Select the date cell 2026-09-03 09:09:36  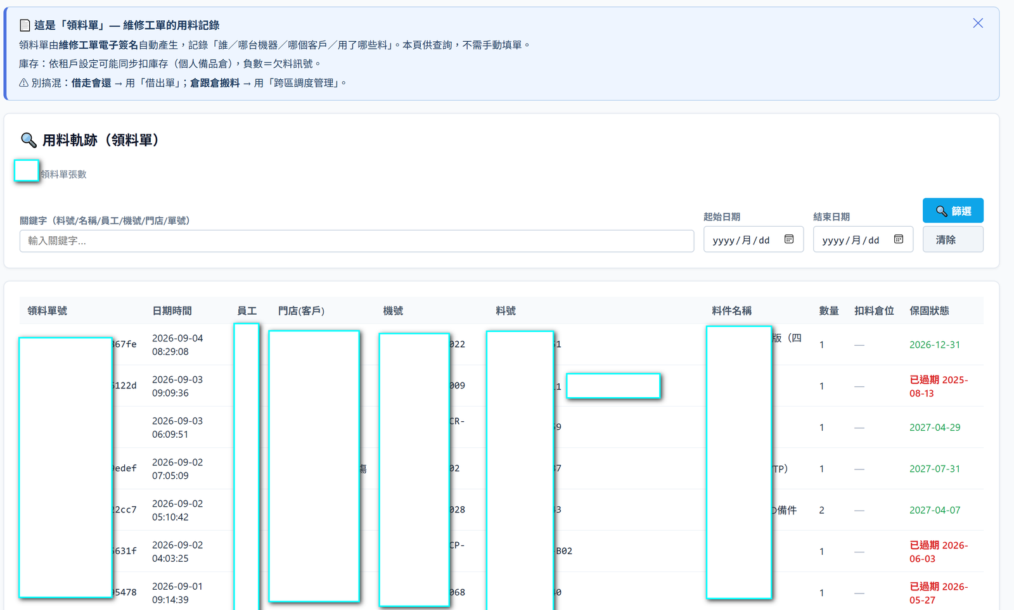pyautogui.click(x=177, y=386)
